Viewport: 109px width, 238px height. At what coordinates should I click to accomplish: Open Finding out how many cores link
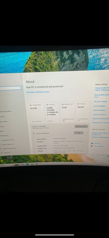point(100,134)
